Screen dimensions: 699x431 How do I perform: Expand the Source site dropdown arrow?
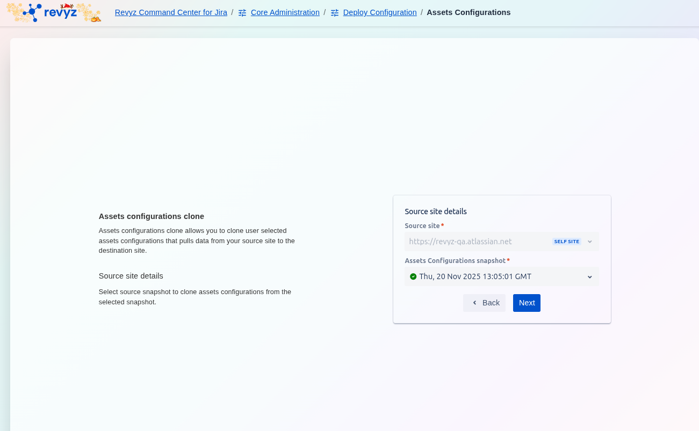590,242
